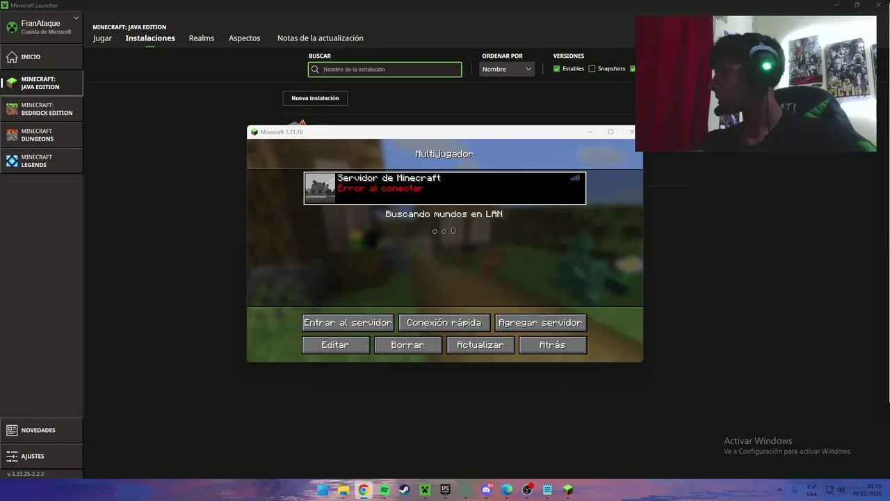The width and height of the screenshot is (890, 501).
Task: Click the FranAtaque account avatar
Action: (12, 27)
